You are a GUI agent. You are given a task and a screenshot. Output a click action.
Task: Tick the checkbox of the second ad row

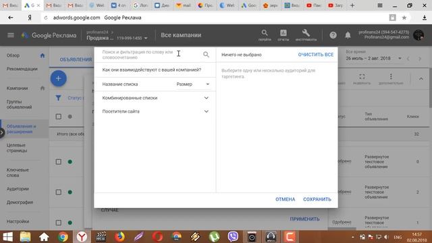pyautogui.click(x=59, y=192)
